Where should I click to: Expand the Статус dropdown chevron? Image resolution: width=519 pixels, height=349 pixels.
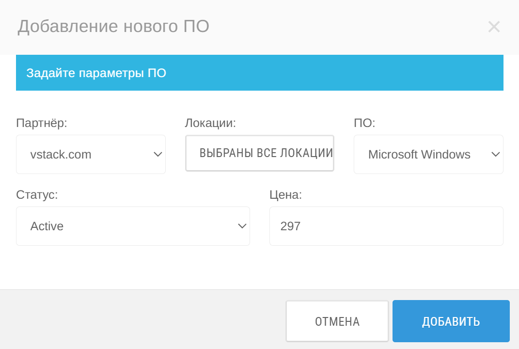pos(242,226)
